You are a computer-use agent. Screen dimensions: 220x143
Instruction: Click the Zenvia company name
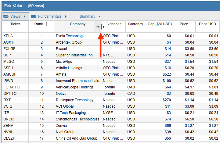(61, 126)
